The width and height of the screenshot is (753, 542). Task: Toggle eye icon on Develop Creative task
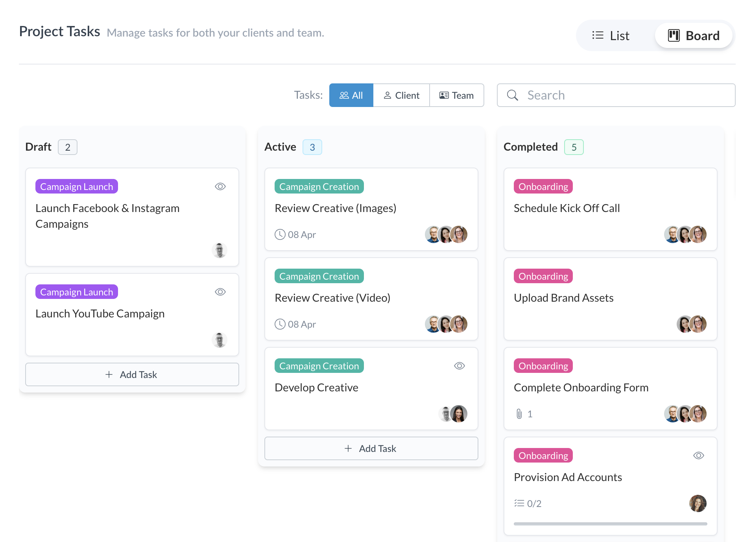tap(459, 366)
